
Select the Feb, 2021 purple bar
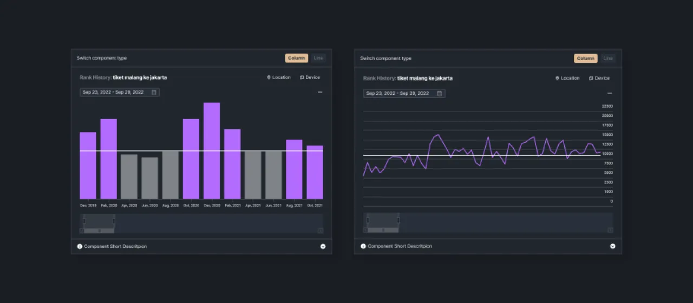232,164
